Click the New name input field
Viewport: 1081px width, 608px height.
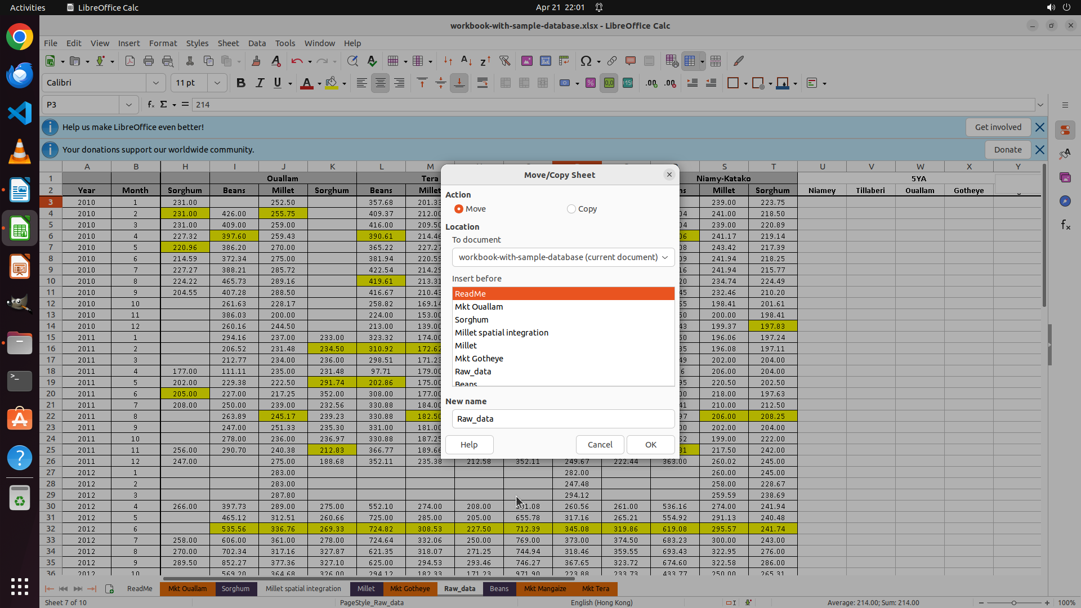563,419
